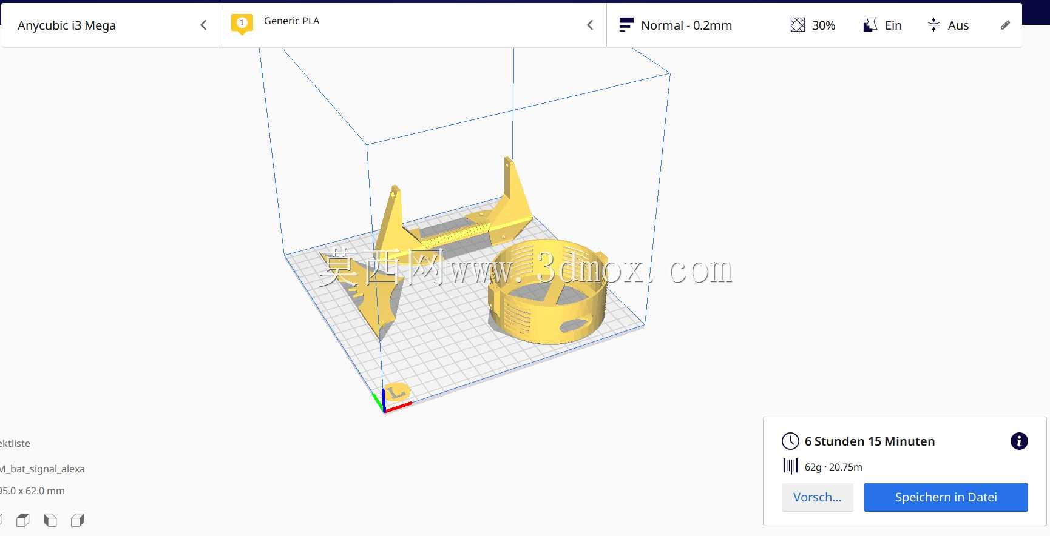Screen dimensions: 1050x536
Task: Click the adhesion 'Aus' status text
Action: 958,25
